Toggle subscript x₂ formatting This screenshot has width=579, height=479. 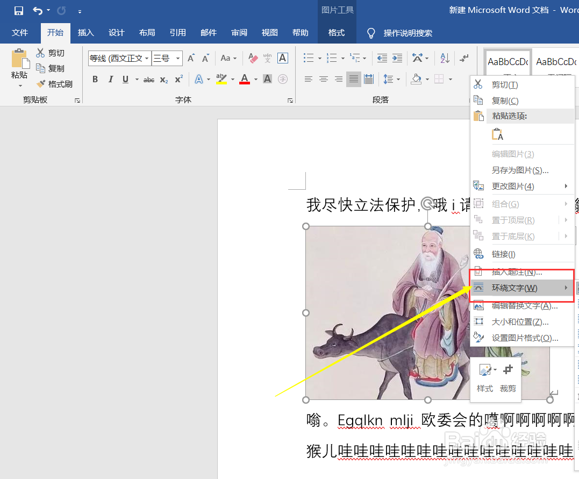click(x=164, y=80)
